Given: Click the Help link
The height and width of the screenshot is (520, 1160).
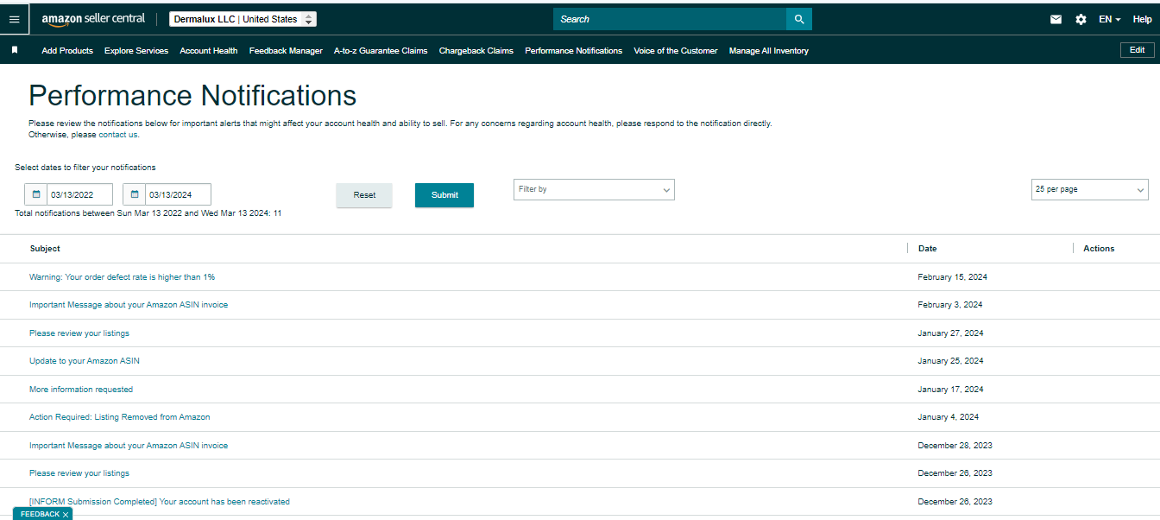Looking at the screenshot, I should pos(1142,19).
